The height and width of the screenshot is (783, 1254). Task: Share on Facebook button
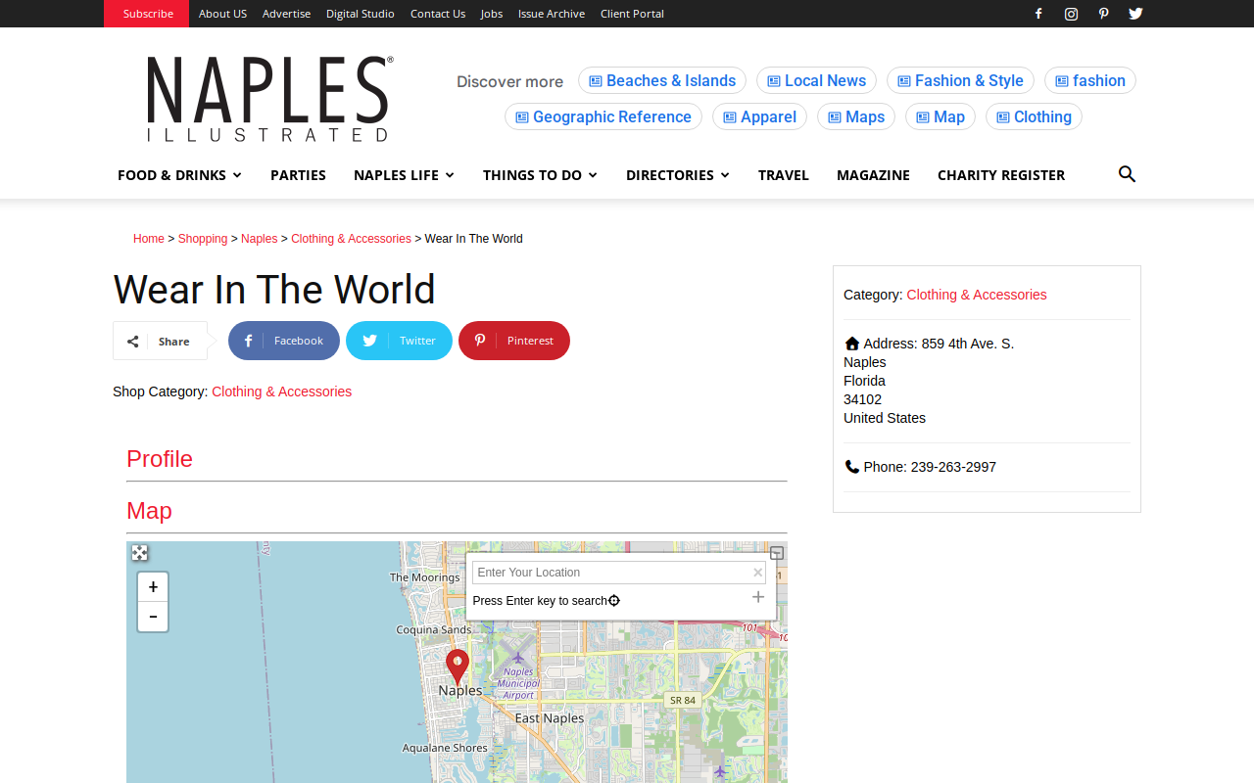284,341
